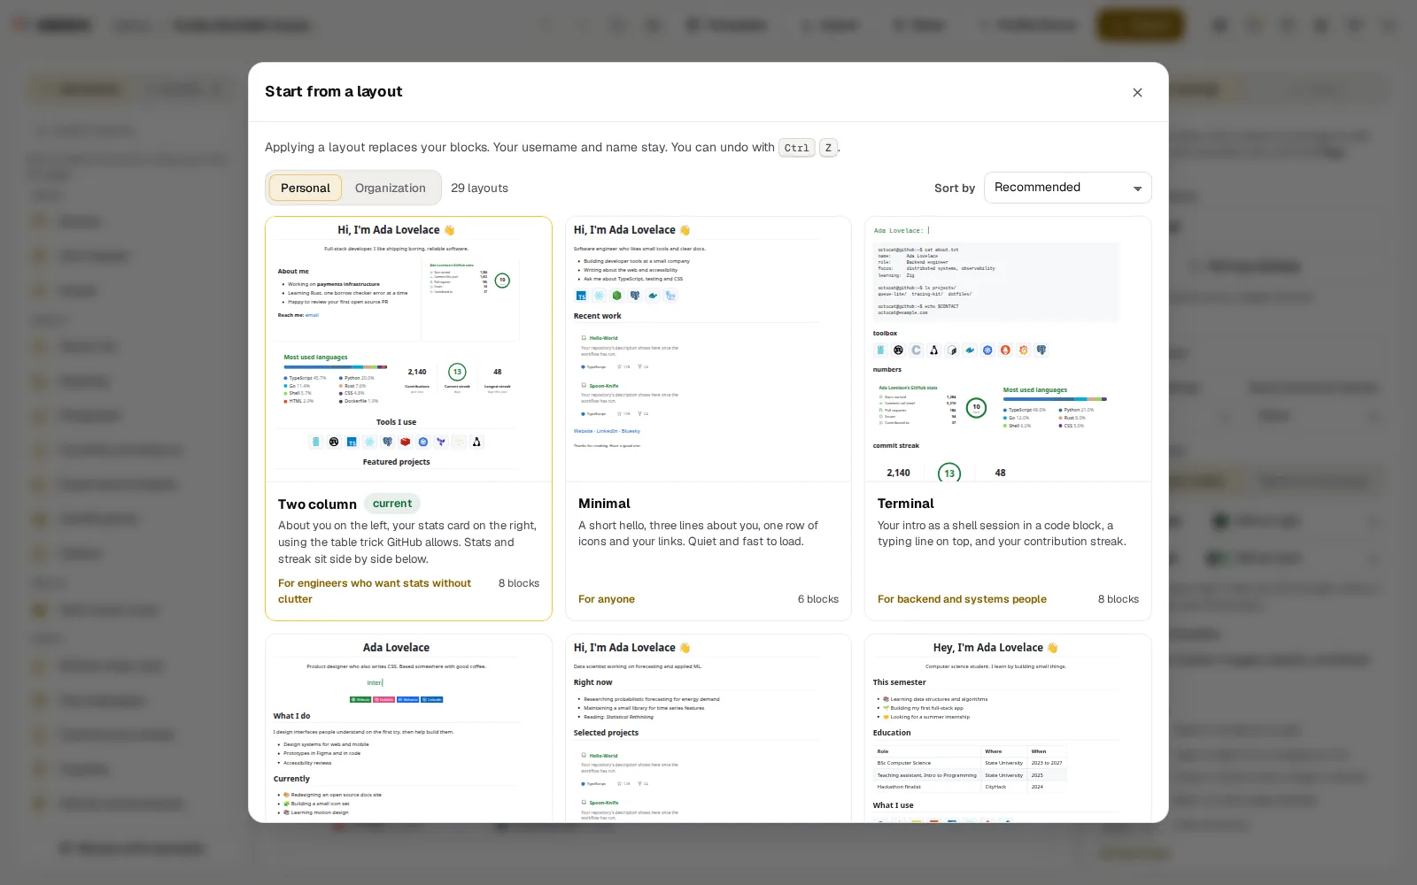Switch to the Personal tab
1417x885 pixels.
tap(306, 188)
